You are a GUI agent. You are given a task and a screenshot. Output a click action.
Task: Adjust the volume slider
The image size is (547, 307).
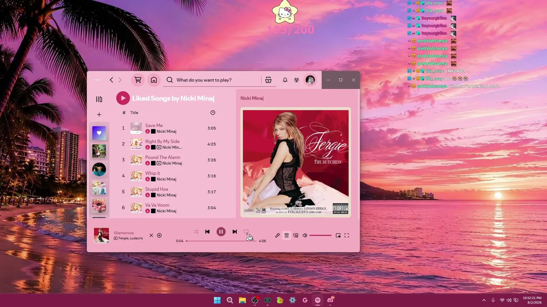pyautogui.click(x=321, y=235)
